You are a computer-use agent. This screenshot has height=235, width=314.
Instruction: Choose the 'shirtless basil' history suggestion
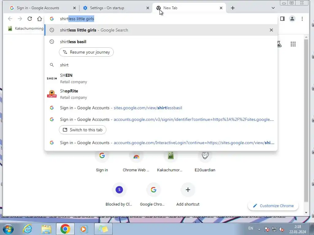pyautogui.click(x=161, y=42)
